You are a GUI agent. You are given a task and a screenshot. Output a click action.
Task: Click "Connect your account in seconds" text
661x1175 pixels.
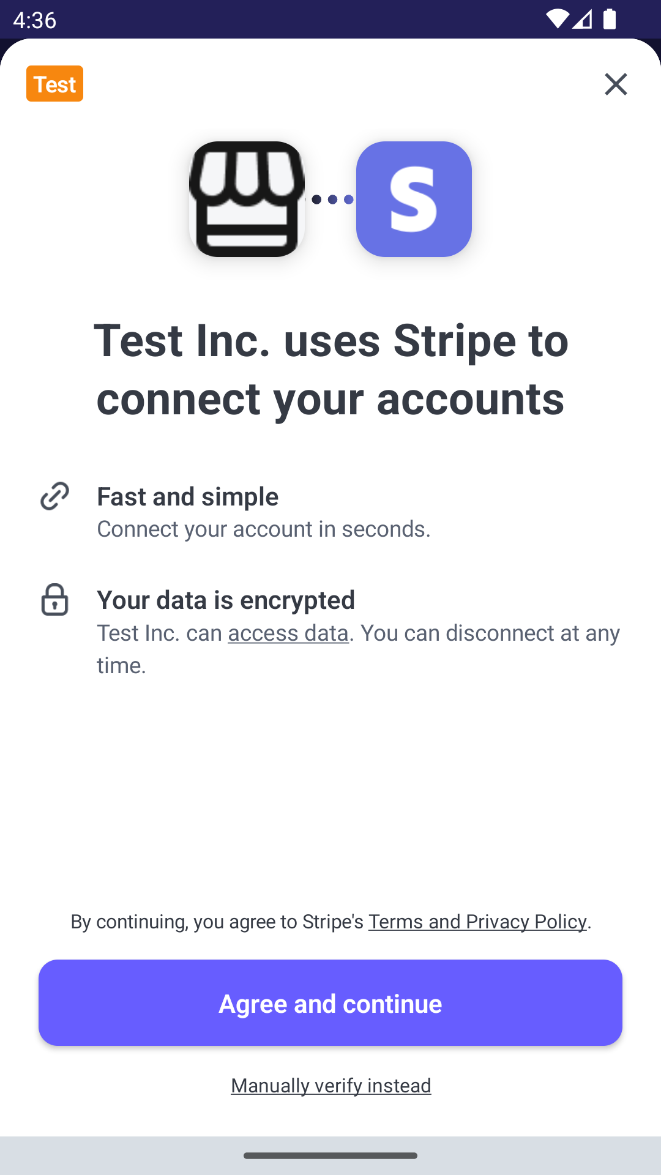tap(264, 529)
